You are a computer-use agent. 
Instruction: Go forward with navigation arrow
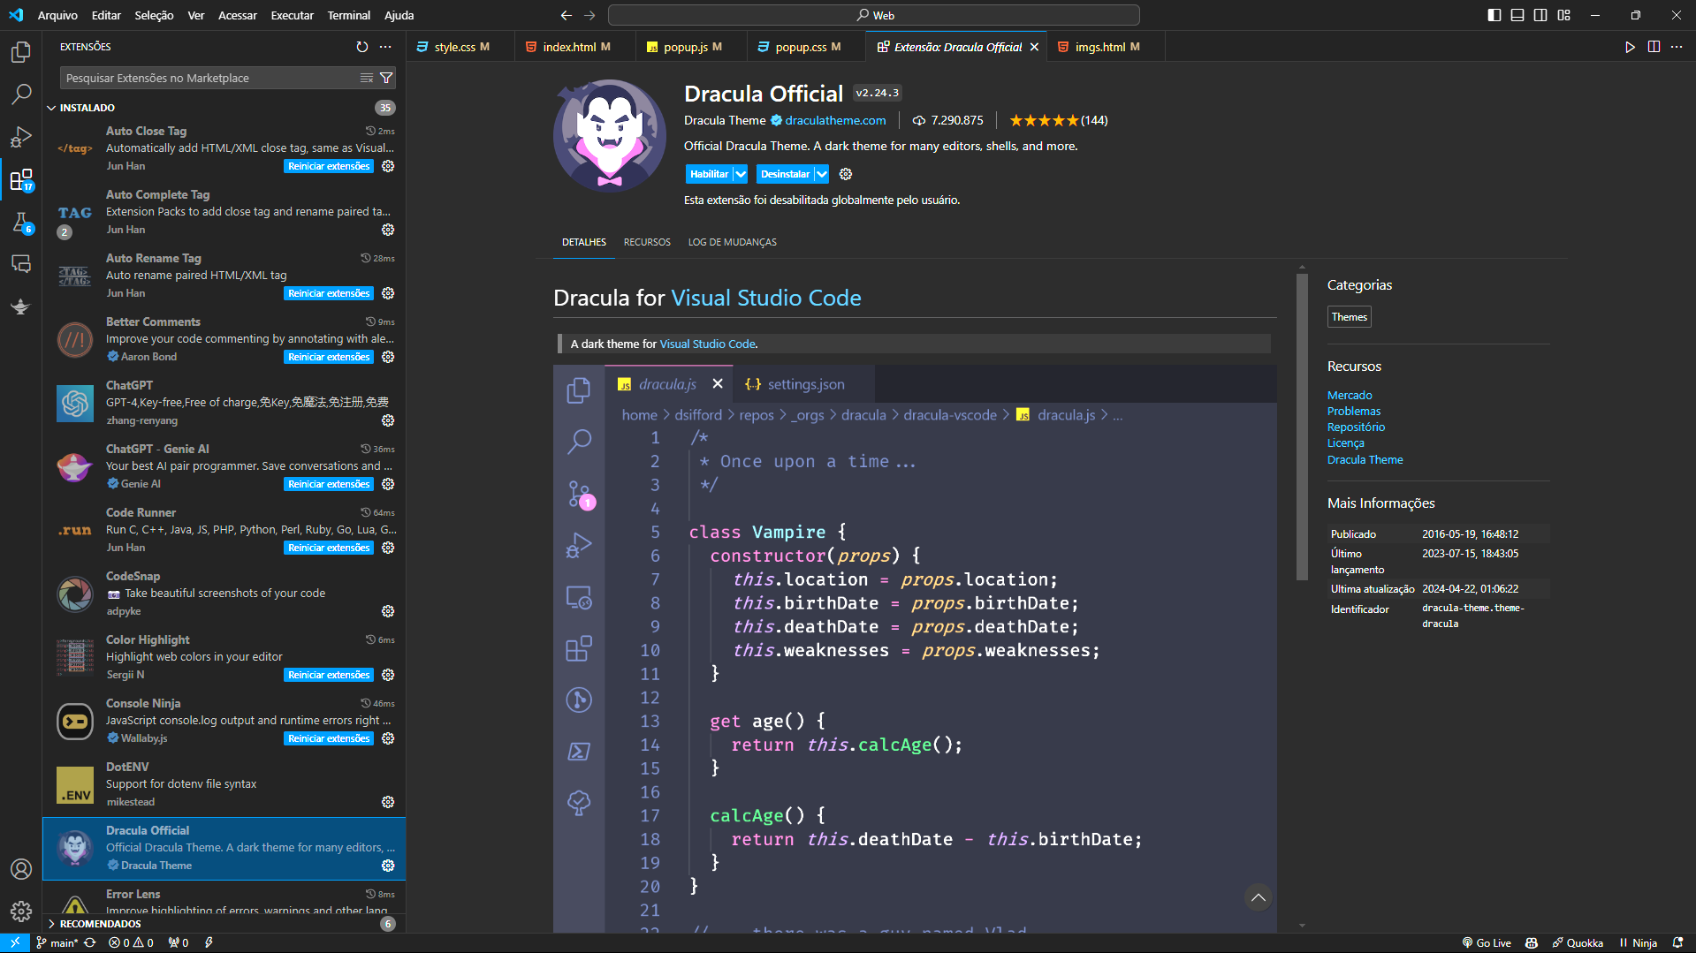pos(590,15)
